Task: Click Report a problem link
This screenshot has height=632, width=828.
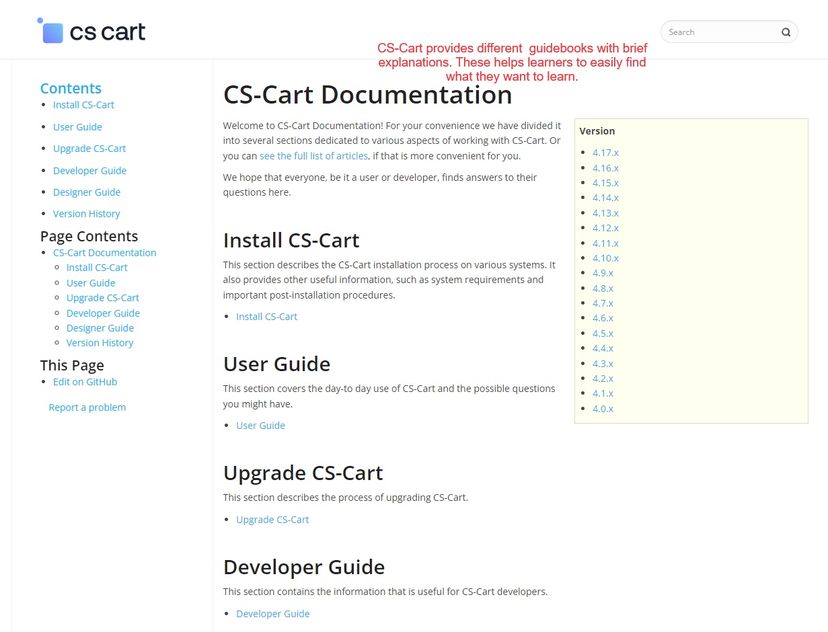Action: (x=87, y=407)
